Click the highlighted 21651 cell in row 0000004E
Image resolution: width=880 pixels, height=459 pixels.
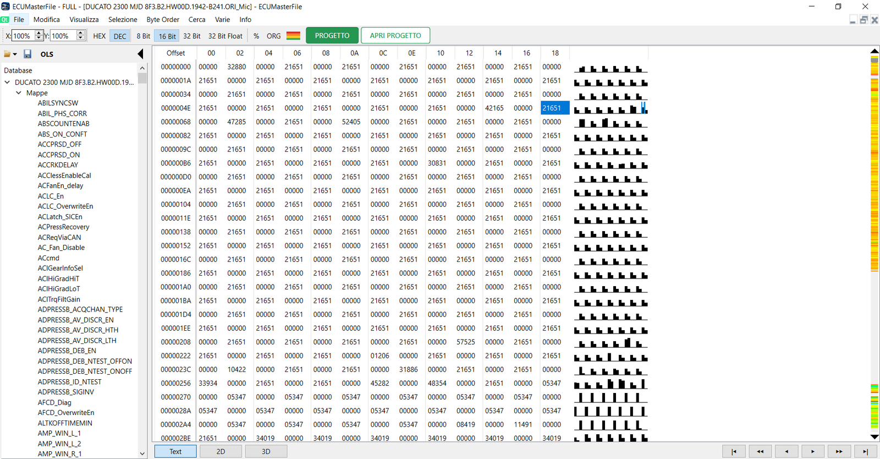pyautogui.click(x=555, y=108)
